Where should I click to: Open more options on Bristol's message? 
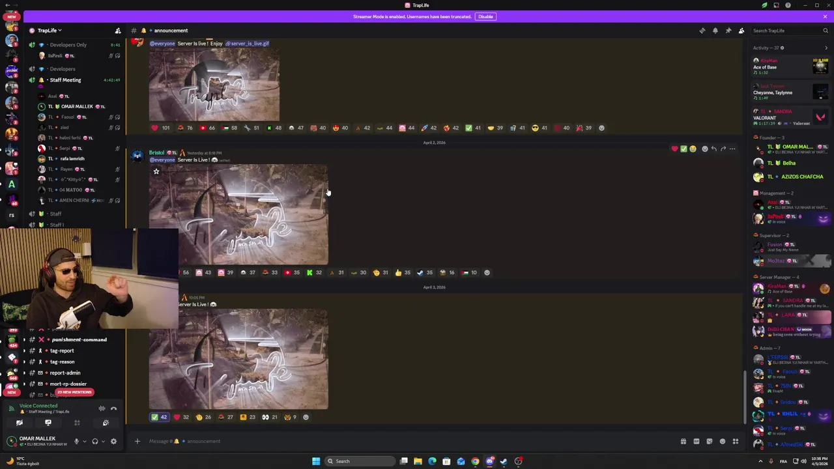click(x=732, y=149)
